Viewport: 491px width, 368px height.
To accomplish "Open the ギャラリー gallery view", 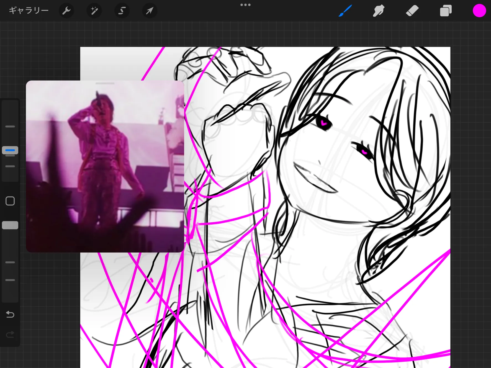I will 29,11.
